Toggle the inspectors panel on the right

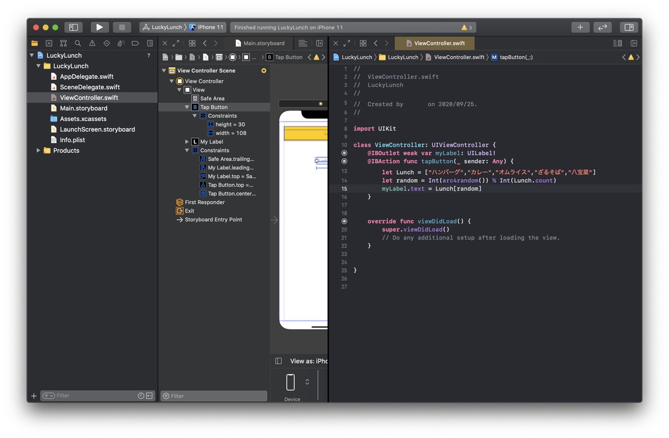[629, 27]
